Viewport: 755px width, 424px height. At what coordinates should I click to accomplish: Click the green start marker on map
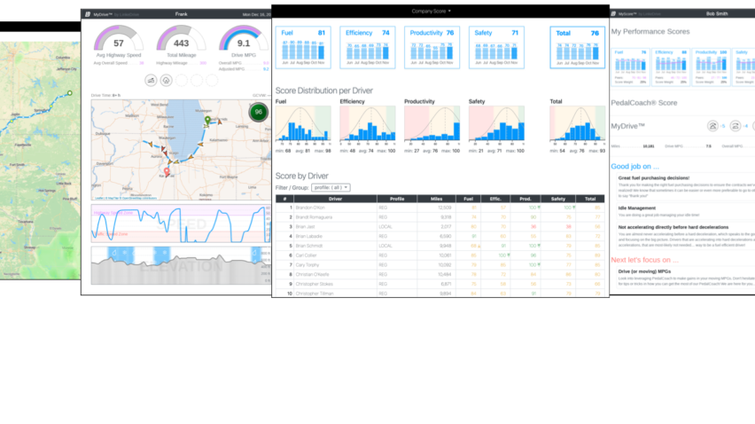[x=207, y=120]
